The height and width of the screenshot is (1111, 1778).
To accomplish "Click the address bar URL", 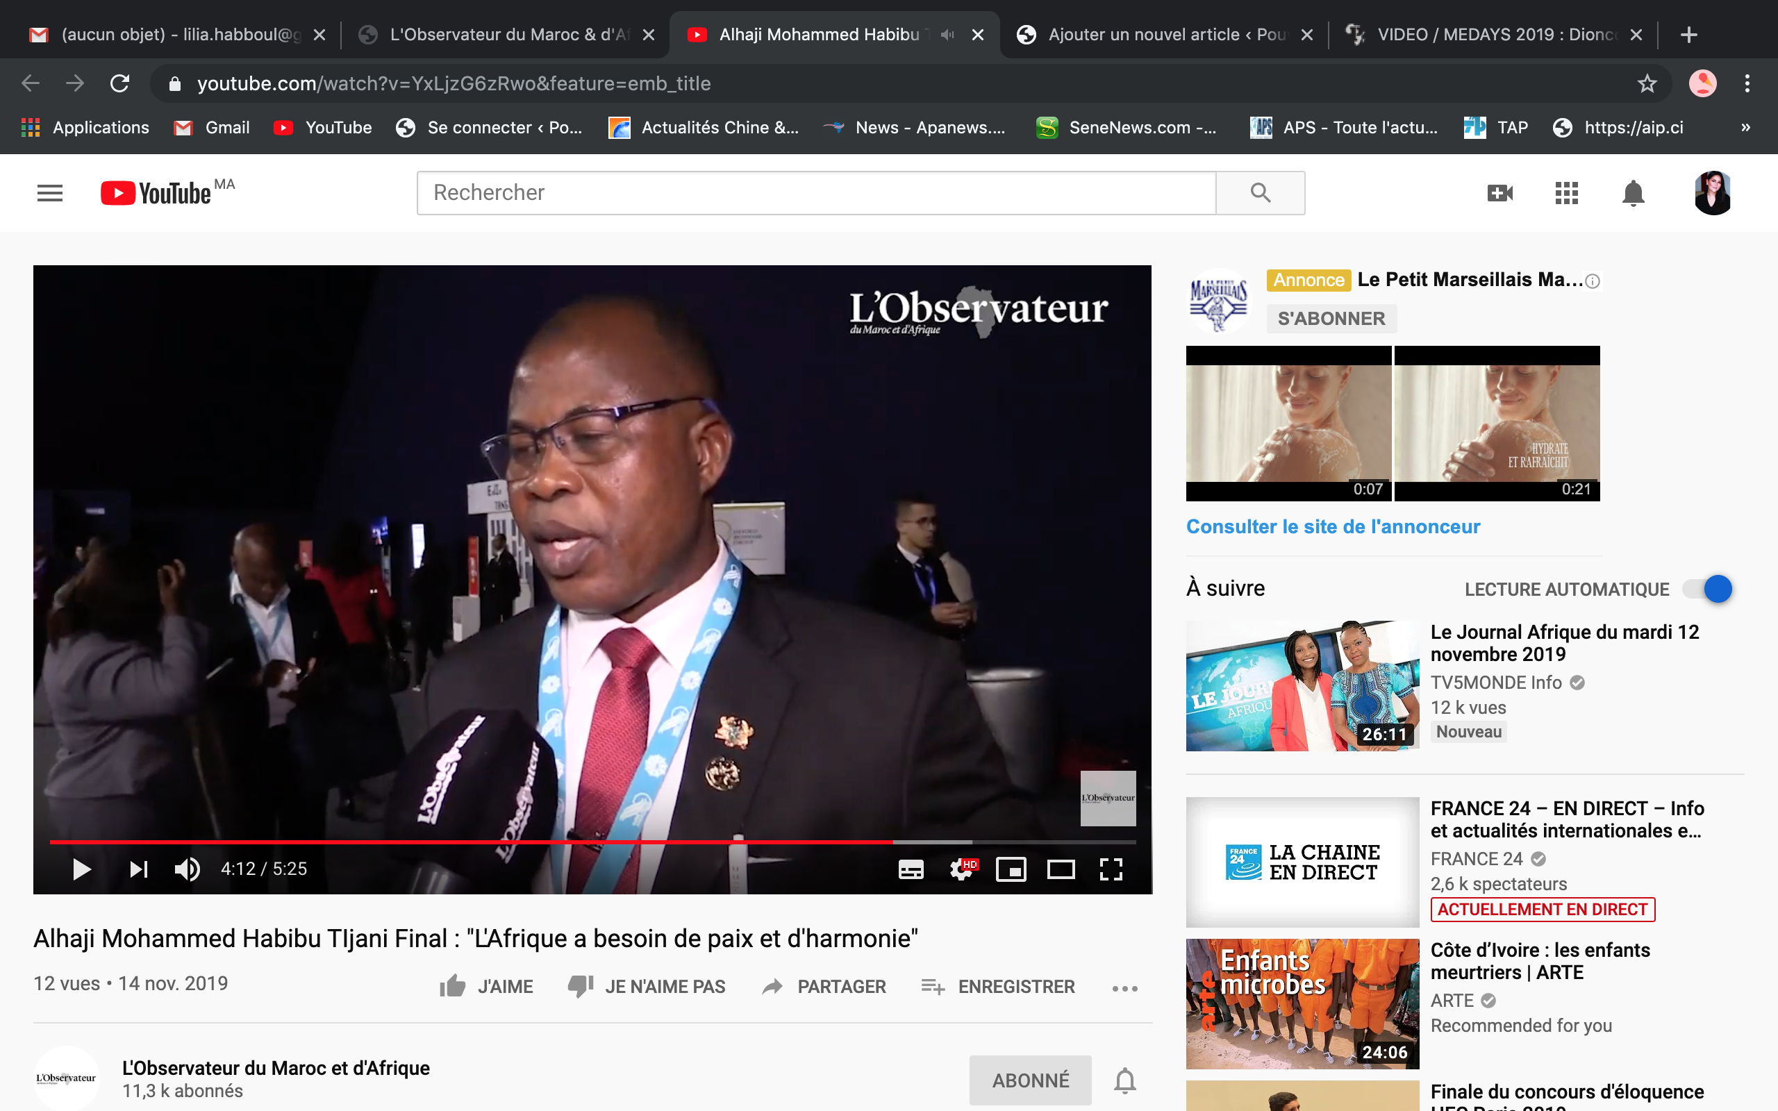I will tap(454, 84).
